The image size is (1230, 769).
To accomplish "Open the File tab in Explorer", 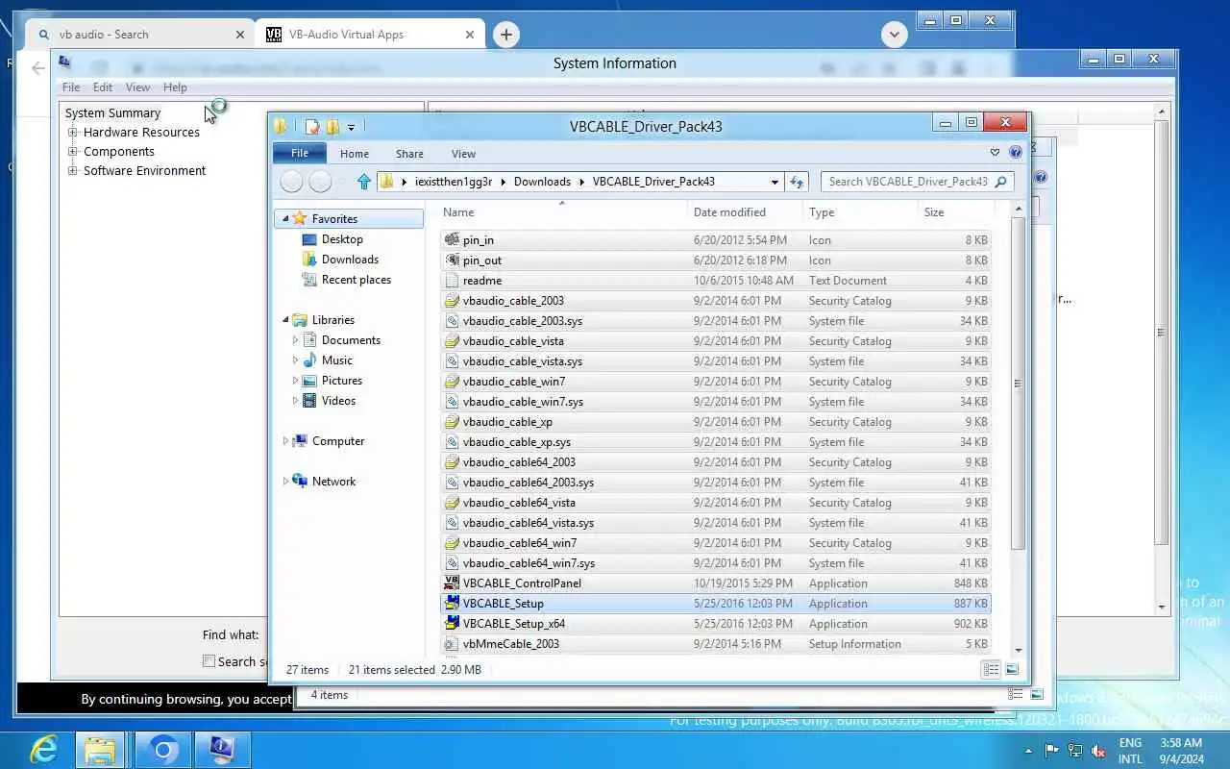I will 300,153.
